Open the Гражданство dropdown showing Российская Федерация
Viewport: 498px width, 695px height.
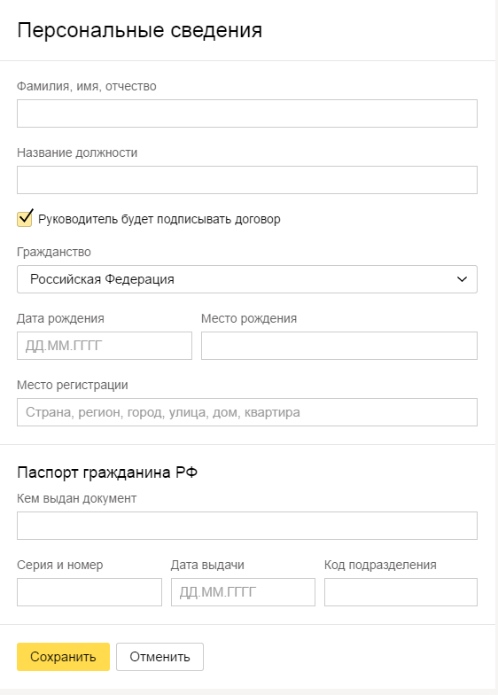(x=247, y=279)
